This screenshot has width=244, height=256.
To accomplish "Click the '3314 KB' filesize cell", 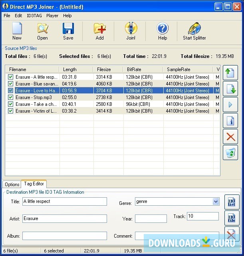I will (x=104, y=77).
